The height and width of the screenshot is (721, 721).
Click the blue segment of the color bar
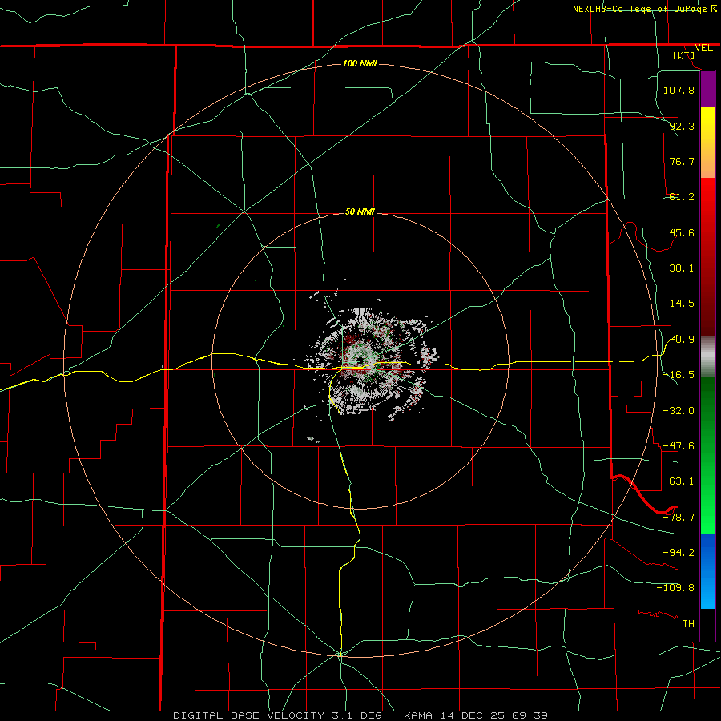[x=707, y=571]
